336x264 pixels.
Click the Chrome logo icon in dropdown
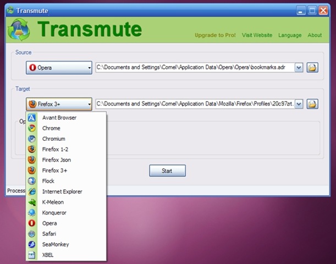pos(32,128)
